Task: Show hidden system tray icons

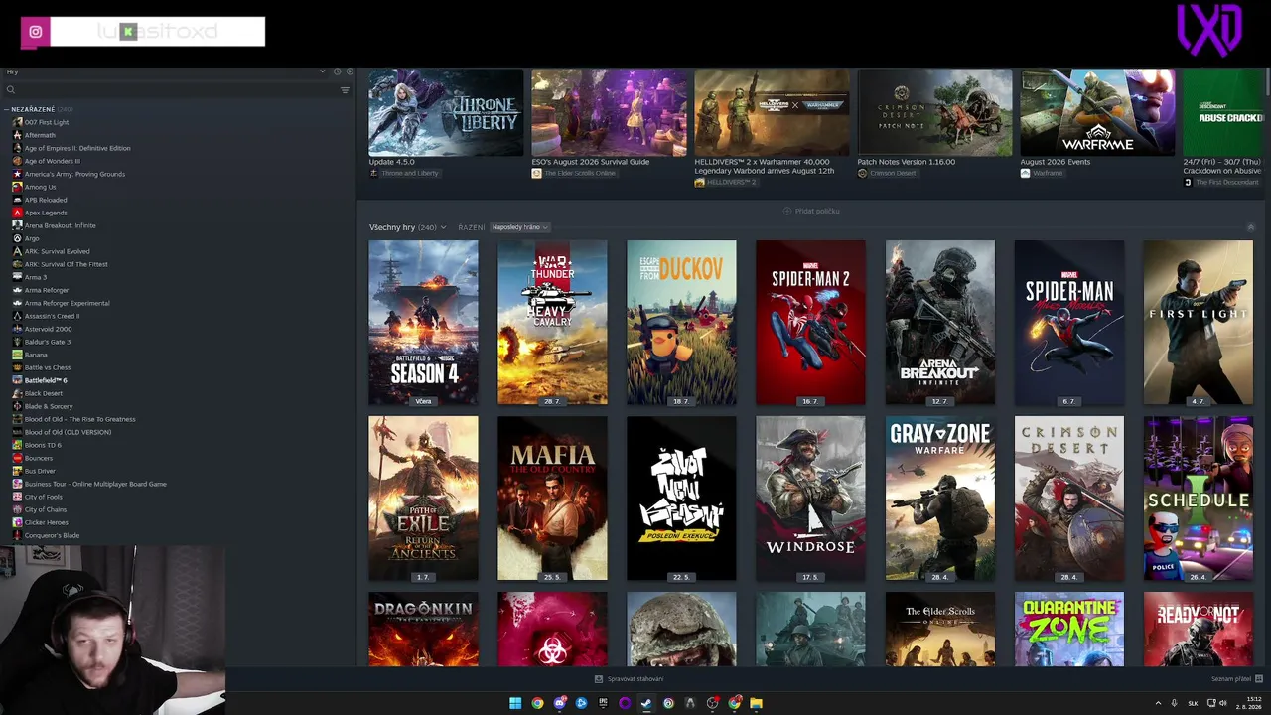Action: tap(1158, 703)
